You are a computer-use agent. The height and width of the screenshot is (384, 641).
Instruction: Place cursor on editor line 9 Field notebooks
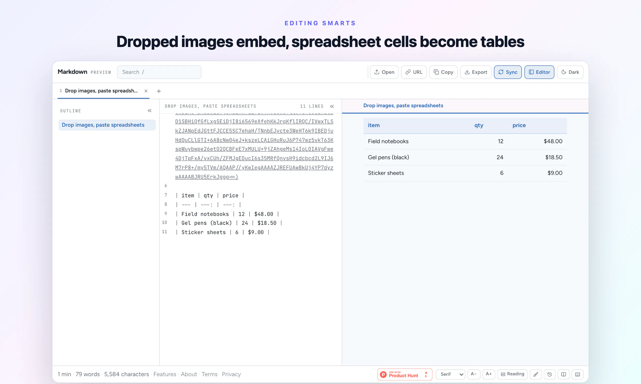227,214
